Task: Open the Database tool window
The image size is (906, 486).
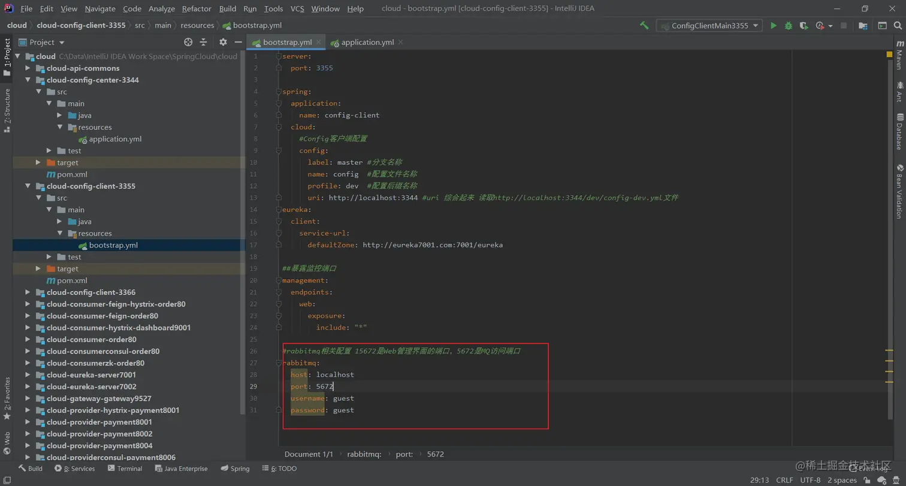Action: (899, 131)
